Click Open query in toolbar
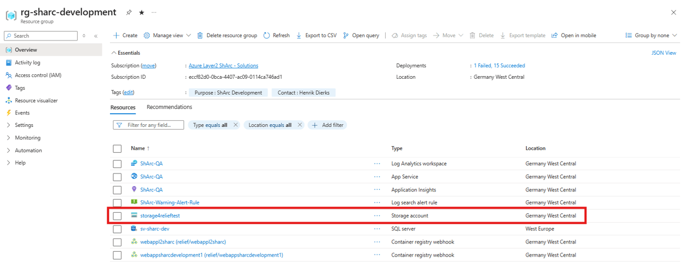Image resolution: width=684 pixels, height=273 pixels. (x=361, y=36)
